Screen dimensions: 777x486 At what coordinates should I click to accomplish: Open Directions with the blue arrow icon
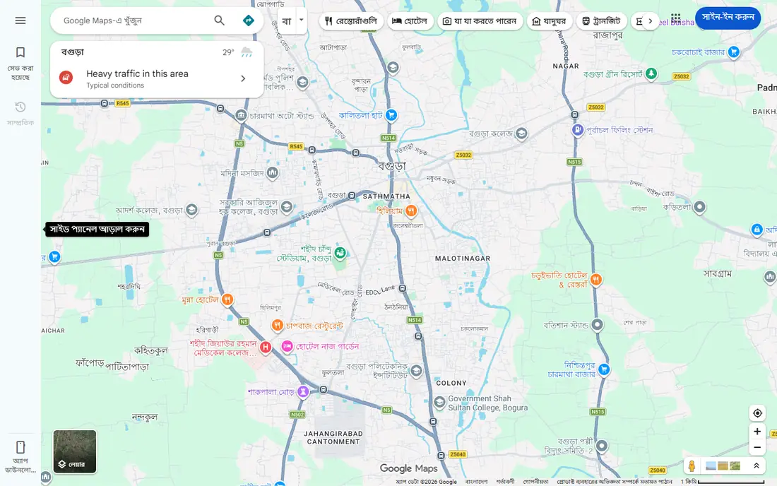click(x=248, y=20)
